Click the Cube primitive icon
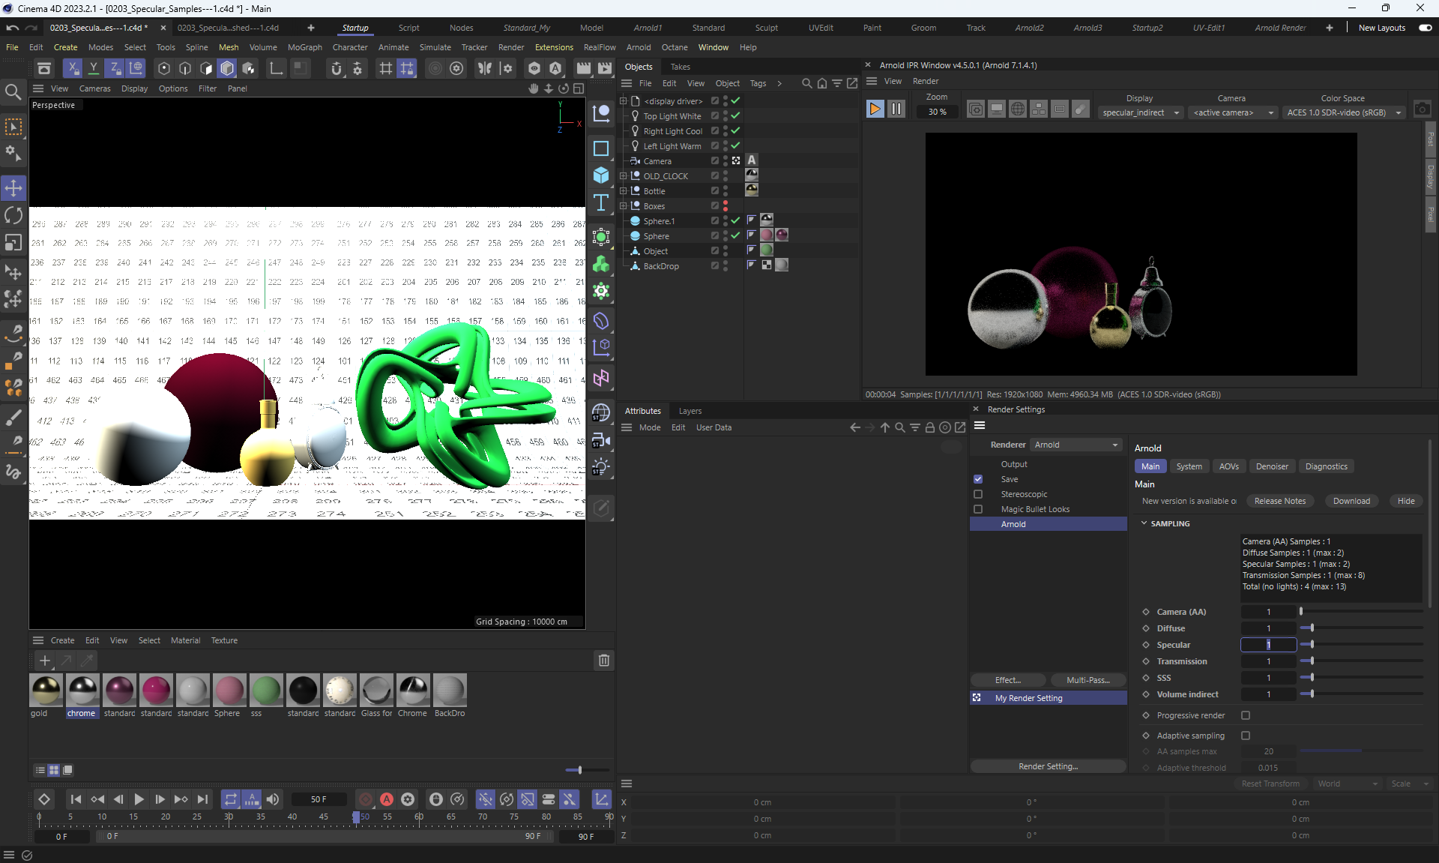 pyautogui.click(x=601, y=175)
